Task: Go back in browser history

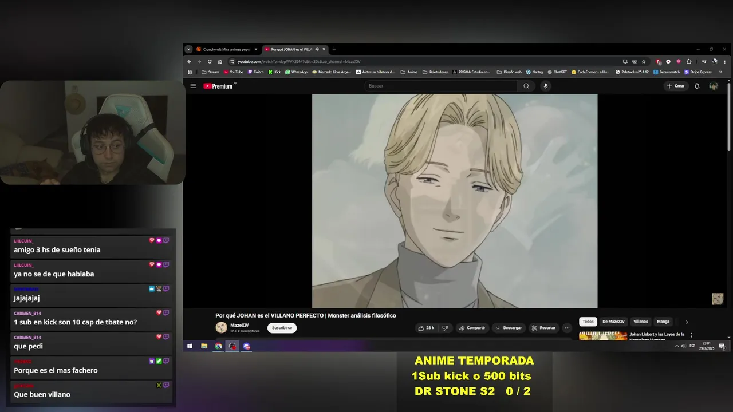Action: (189, 61)
